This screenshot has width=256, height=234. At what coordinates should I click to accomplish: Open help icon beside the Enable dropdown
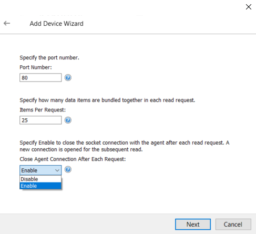click(x=68, y=169)
